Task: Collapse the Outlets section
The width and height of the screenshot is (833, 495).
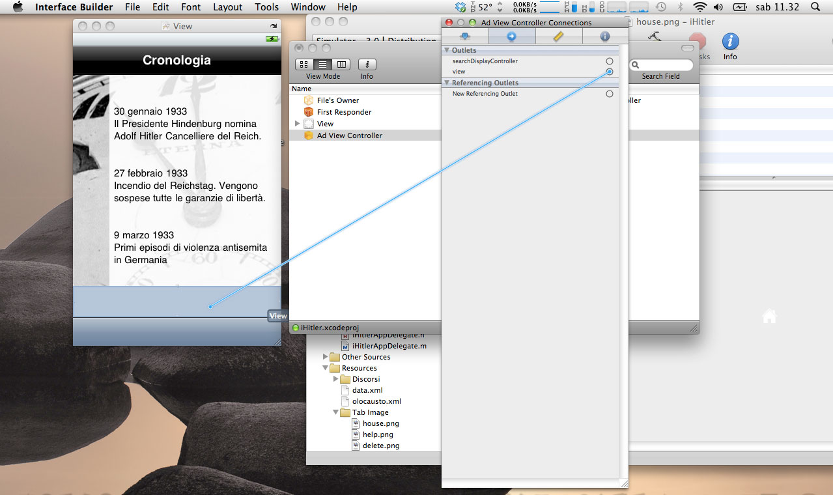Action: pyautogui.click(x=447, y=50)
